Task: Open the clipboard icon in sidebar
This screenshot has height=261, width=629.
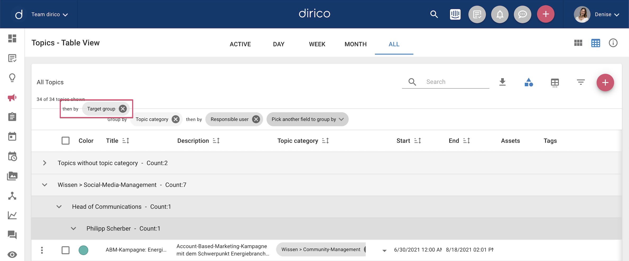Action: point(12,117)
